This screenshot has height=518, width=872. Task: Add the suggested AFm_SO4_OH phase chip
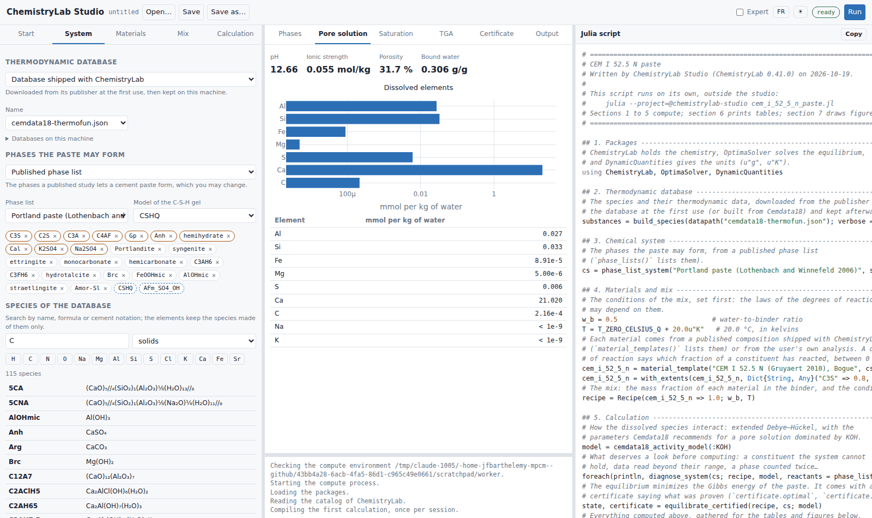[161, 288]
